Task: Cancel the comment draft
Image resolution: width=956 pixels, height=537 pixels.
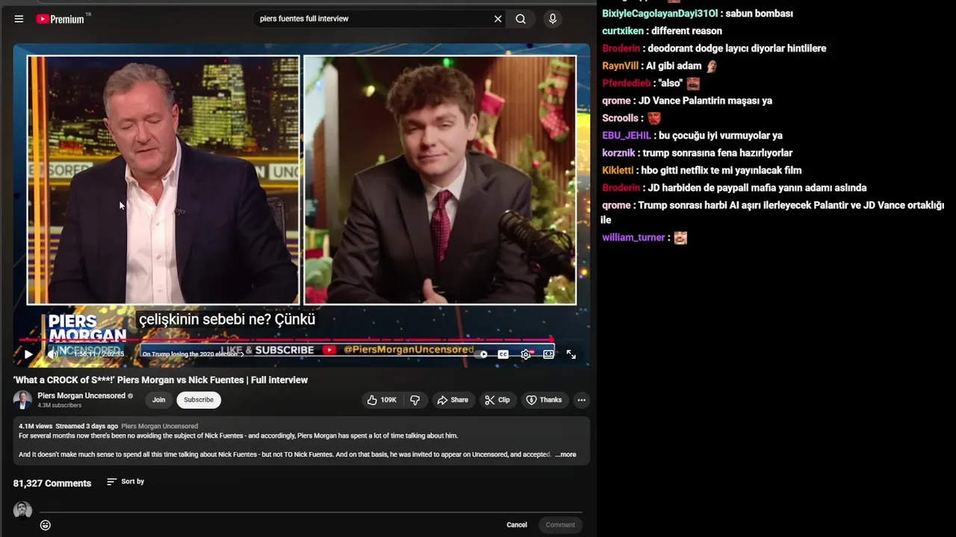Action: pos(517,525)
